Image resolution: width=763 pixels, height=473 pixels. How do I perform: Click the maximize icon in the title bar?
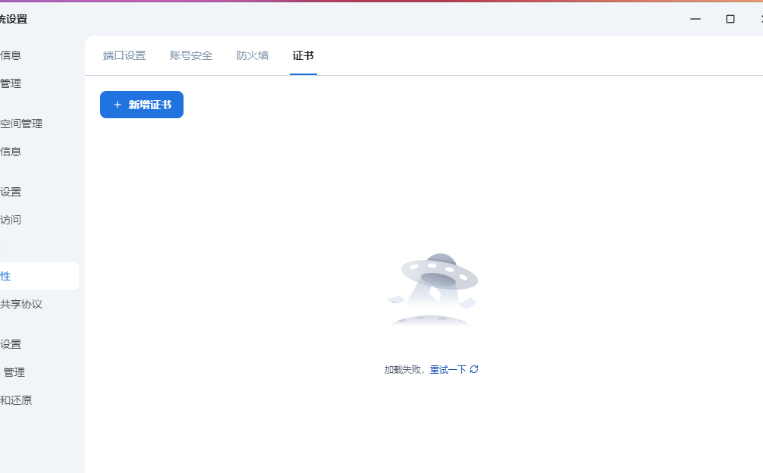coord(730,18)
